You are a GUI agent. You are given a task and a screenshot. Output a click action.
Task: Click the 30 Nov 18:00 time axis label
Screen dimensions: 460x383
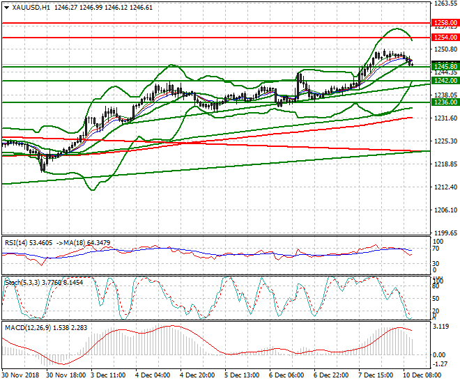66,375
